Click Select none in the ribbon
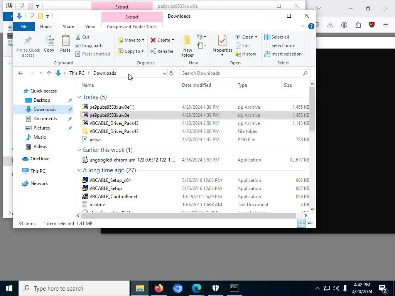The image size is (395, 296). (x=280, y=45)
